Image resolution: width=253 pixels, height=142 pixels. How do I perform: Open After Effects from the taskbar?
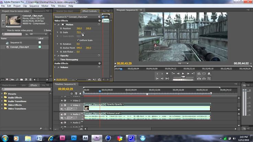tap(85, 138)
